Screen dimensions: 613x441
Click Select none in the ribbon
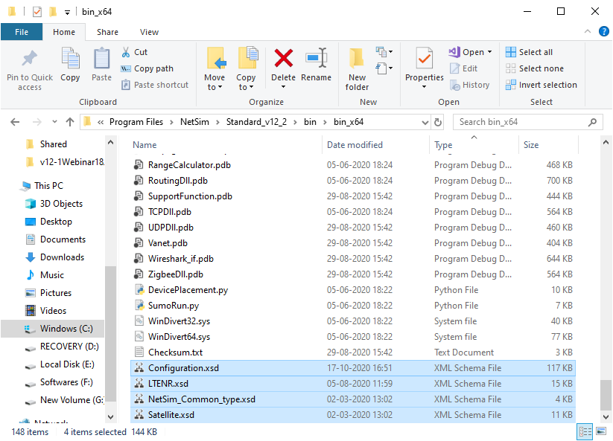coord(535,68)
